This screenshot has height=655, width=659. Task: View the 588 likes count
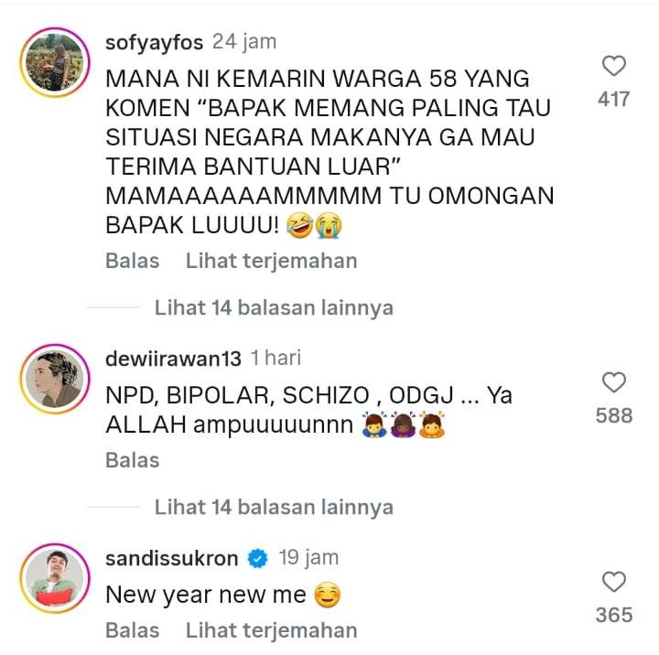click(614, 416)
